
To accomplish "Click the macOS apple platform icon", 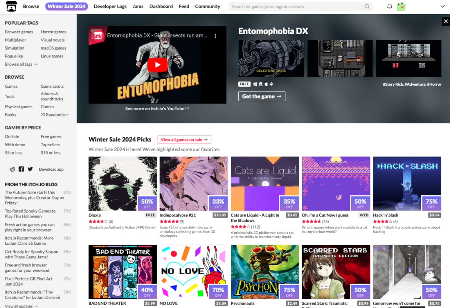I will click(266, 84).
